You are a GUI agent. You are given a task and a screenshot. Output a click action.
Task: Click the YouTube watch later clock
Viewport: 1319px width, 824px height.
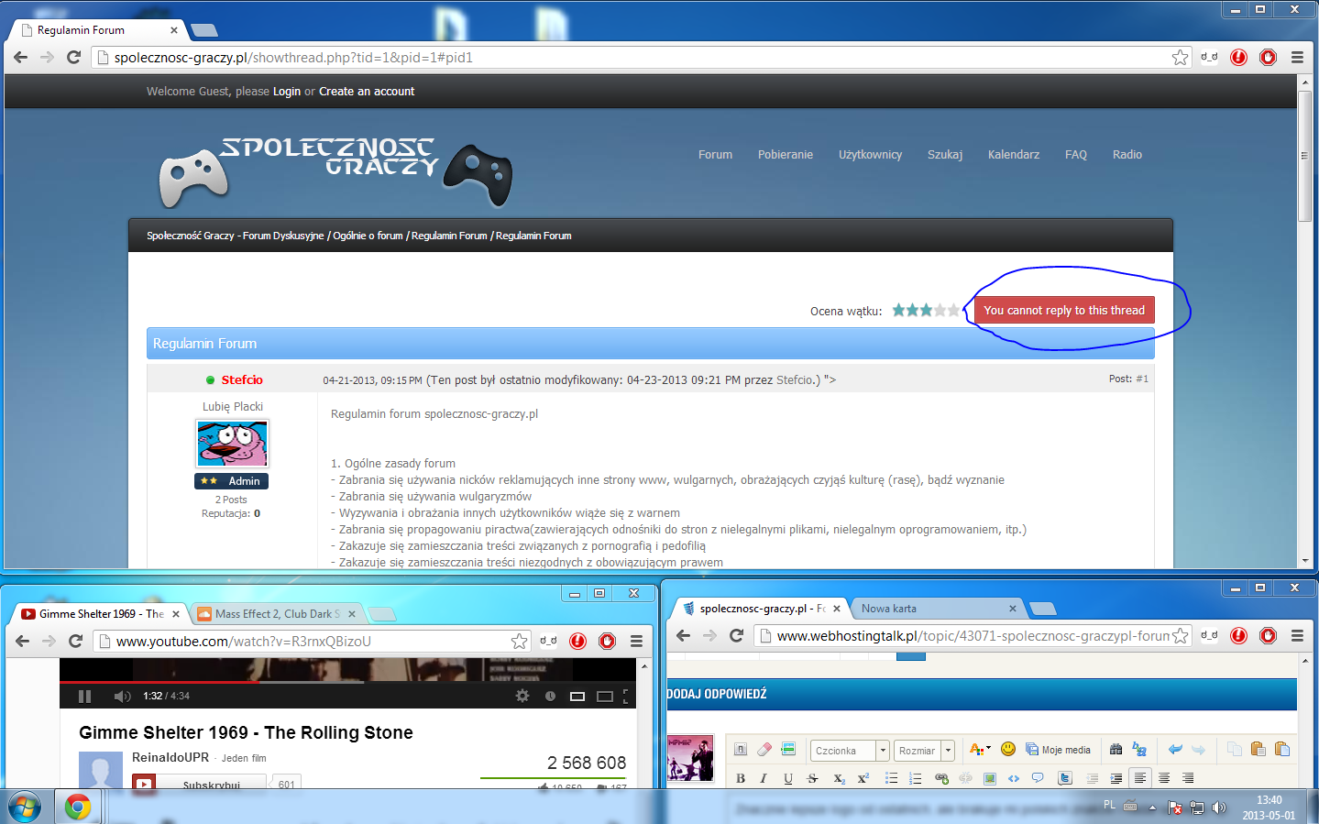tap(550, 697)
